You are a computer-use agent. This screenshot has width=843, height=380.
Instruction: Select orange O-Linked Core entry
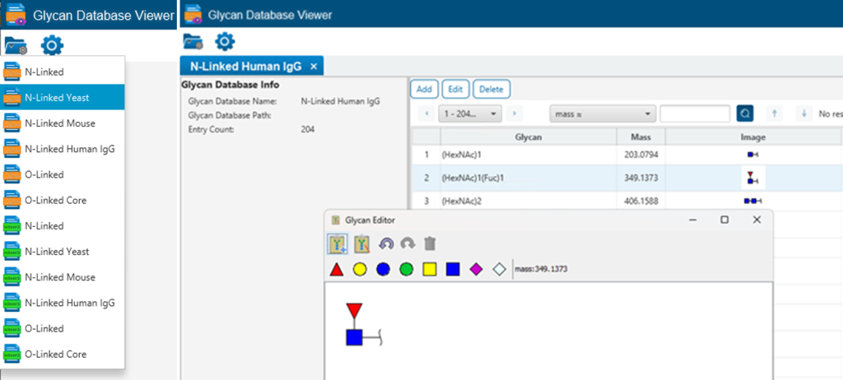coord(63,200)
